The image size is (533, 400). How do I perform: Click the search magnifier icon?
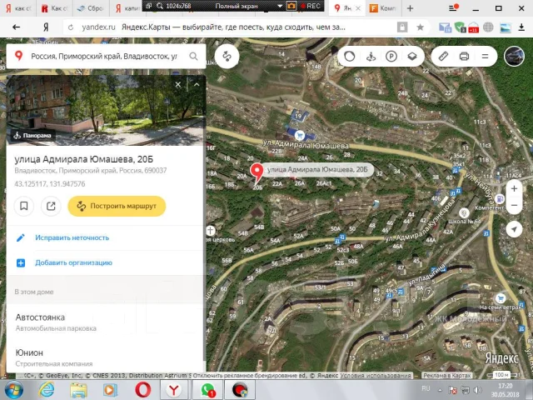click(193, 56)
